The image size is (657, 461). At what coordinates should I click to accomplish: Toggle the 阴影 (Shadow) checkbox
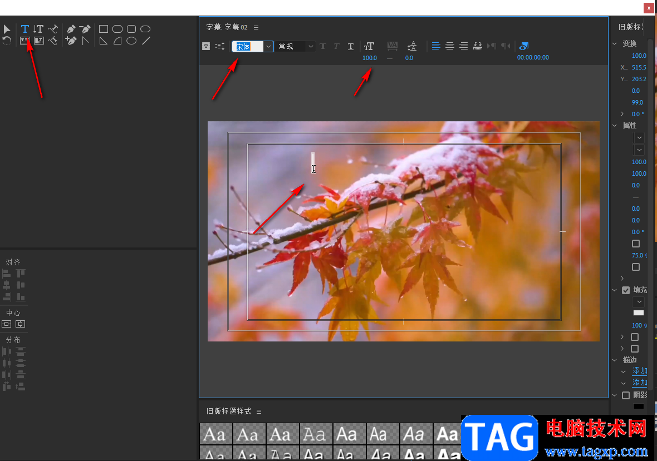click(x=626, y=395)
